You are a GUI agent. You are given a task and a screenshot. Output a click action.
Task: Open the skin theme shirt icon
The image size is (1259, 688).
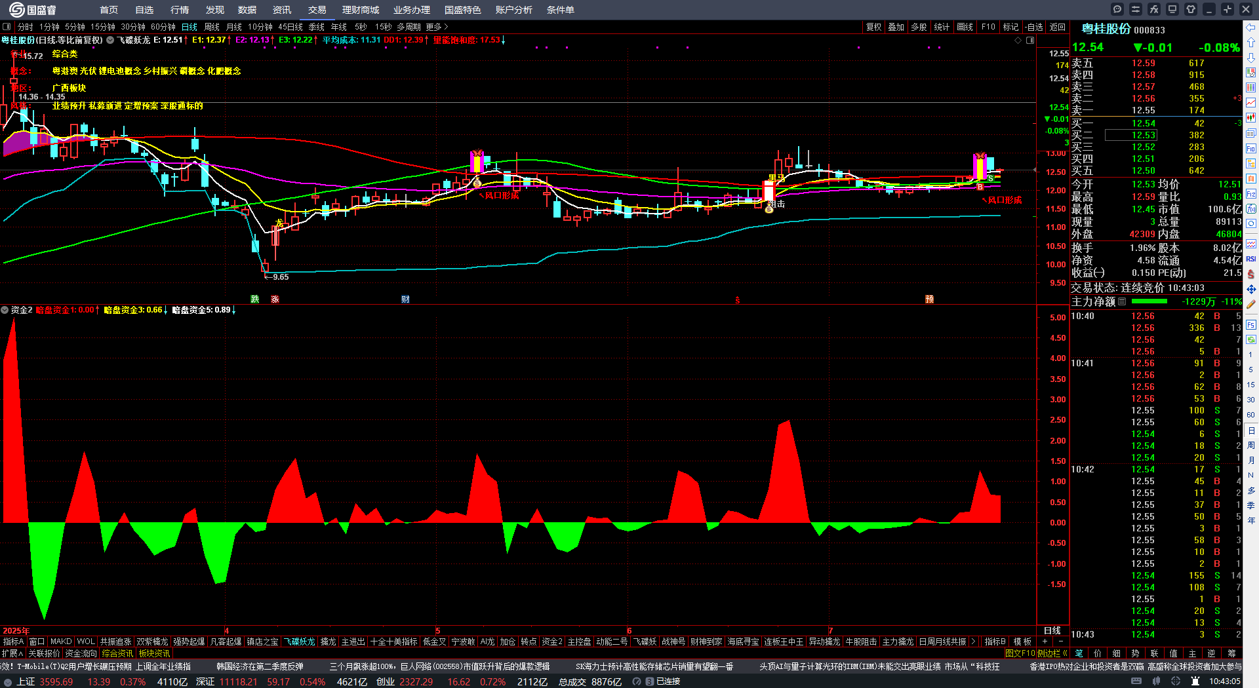pyautogui.click(x=1191, y=9)
